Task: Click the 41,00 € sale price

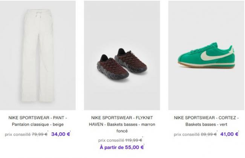Action: pos(230,134)
